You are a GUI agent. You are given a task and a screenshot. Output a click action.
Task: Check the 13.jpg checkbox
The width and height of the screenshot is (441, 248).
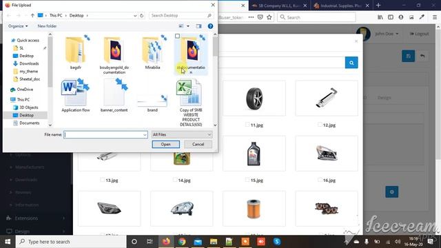[103, 180]
